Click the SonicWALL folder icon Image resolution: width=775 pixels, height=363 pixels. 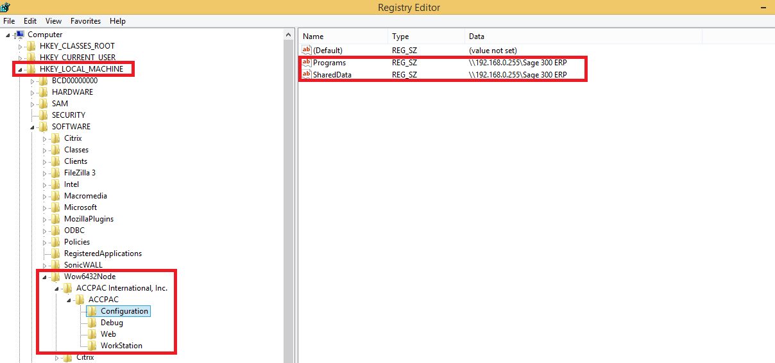coord(56,265)
